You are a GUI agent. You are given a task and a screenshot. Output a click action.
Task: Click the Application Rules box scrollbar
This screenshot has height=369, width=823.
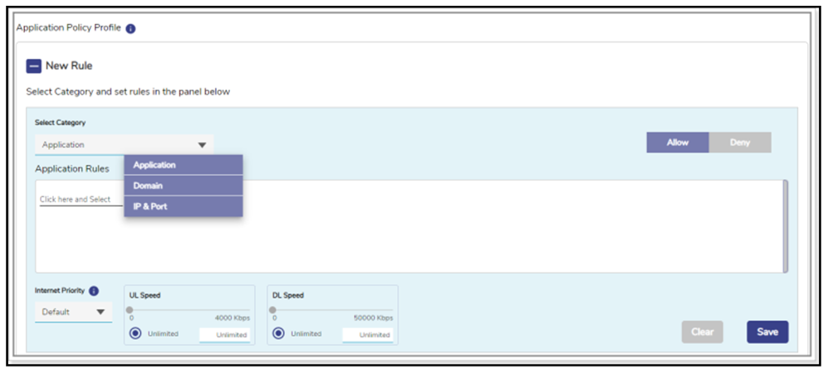coord(785,226)
